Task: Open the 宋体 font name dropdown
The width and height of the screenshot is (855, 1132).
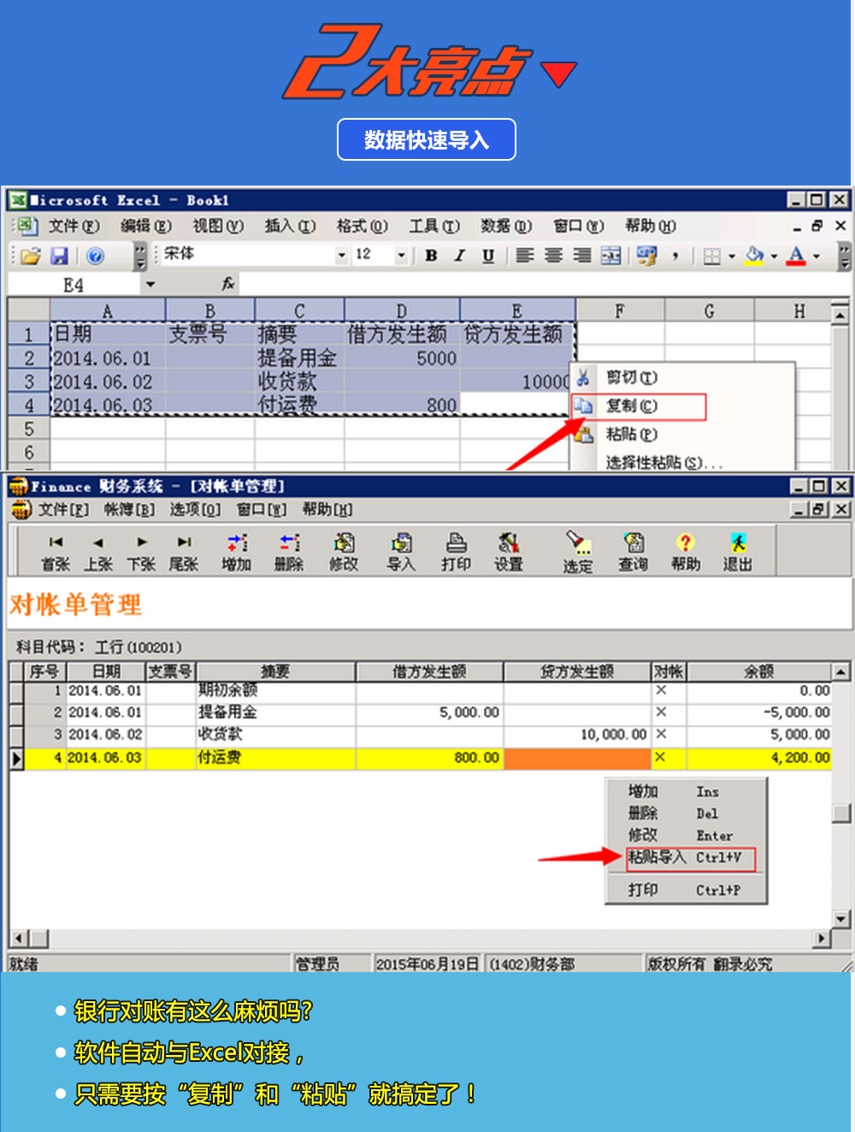Action: click(341, 256)
